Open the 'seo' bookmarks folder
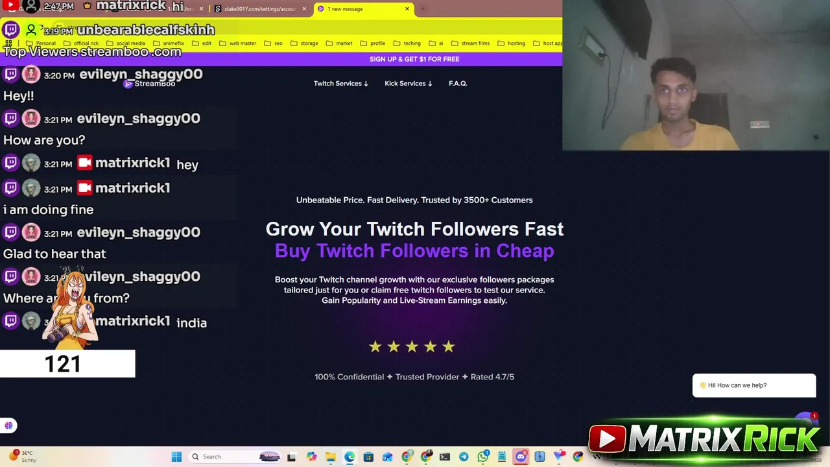The width and height of the screenshot is (830, 467). point(273,43)
